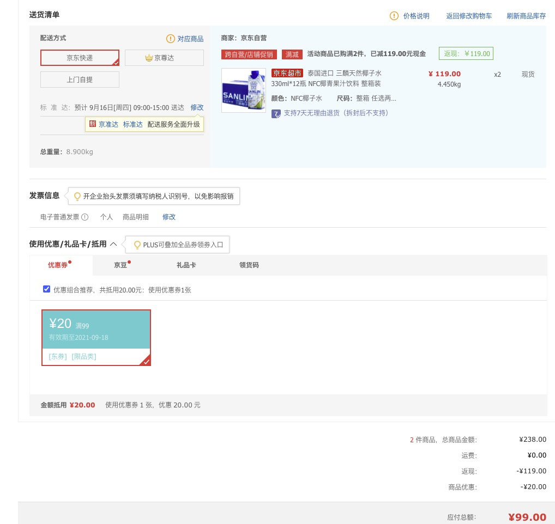Screen dimensions: 555x524
Task: Select the 京尊达 delivery option
Action: (x=164, y=58)
